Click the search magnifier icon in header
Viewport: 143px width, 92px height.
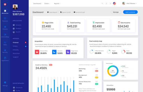(102, 4)
